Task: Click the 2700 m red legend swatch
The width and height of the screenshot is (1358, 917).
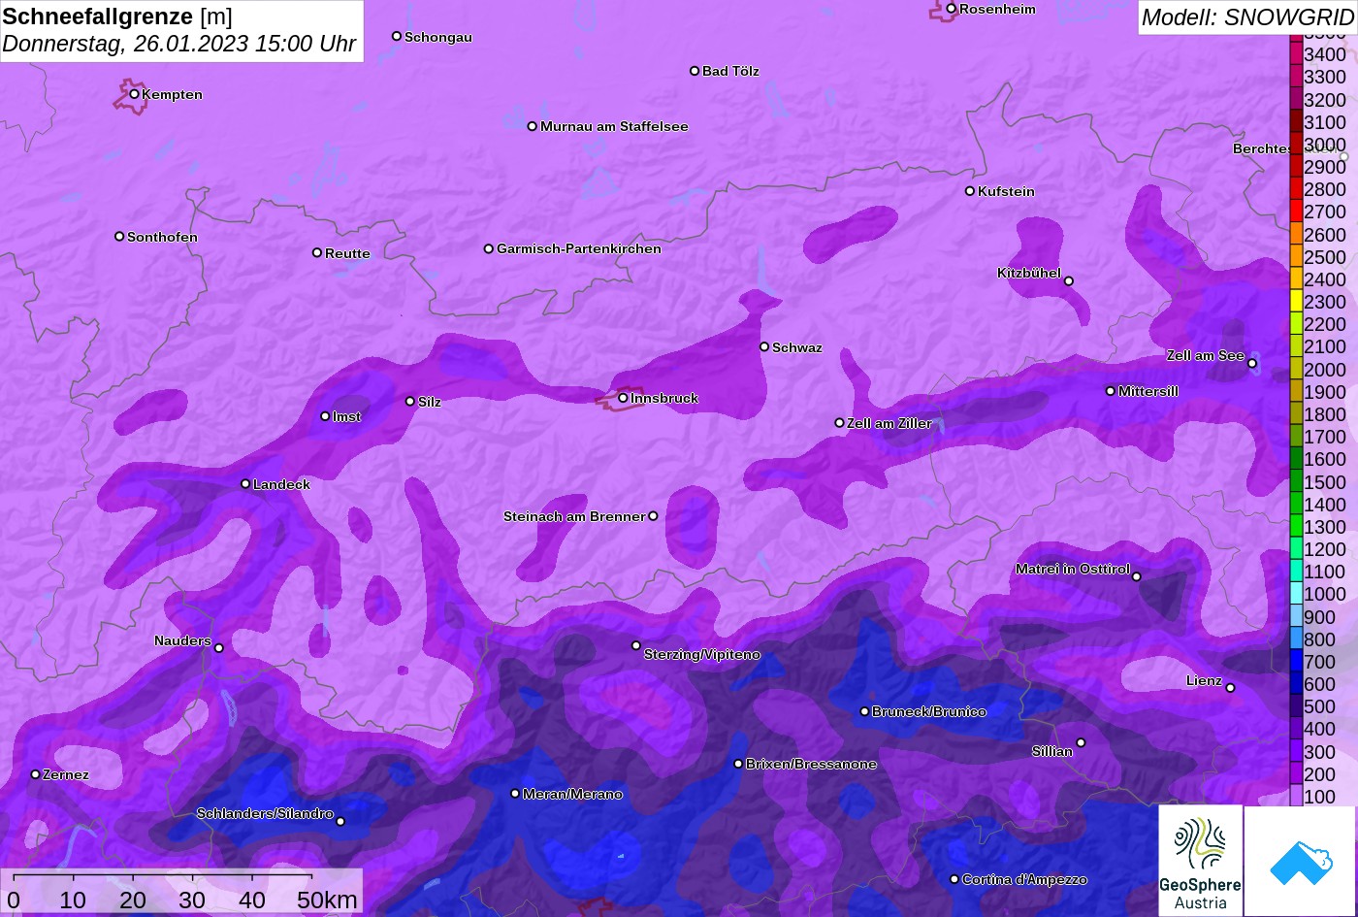Action: pos(1296,212)
